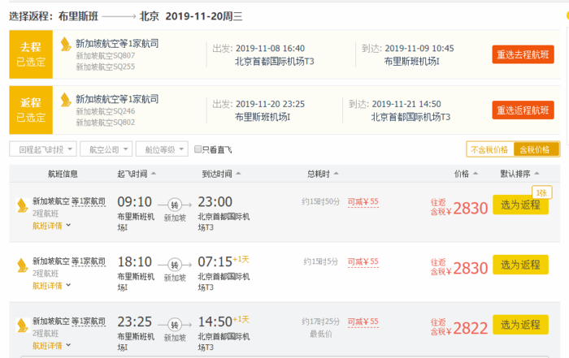Click the ¥55 discount (可减) link for 09:10 flight
569x358 pixels.
click(x=363, y=202)
